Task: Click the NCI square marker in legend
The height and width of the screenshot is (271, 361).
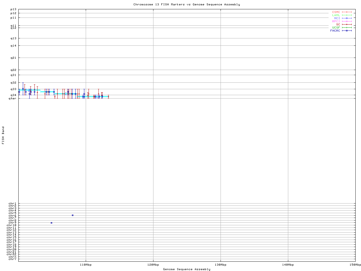Action: click(x=347, y=18)
